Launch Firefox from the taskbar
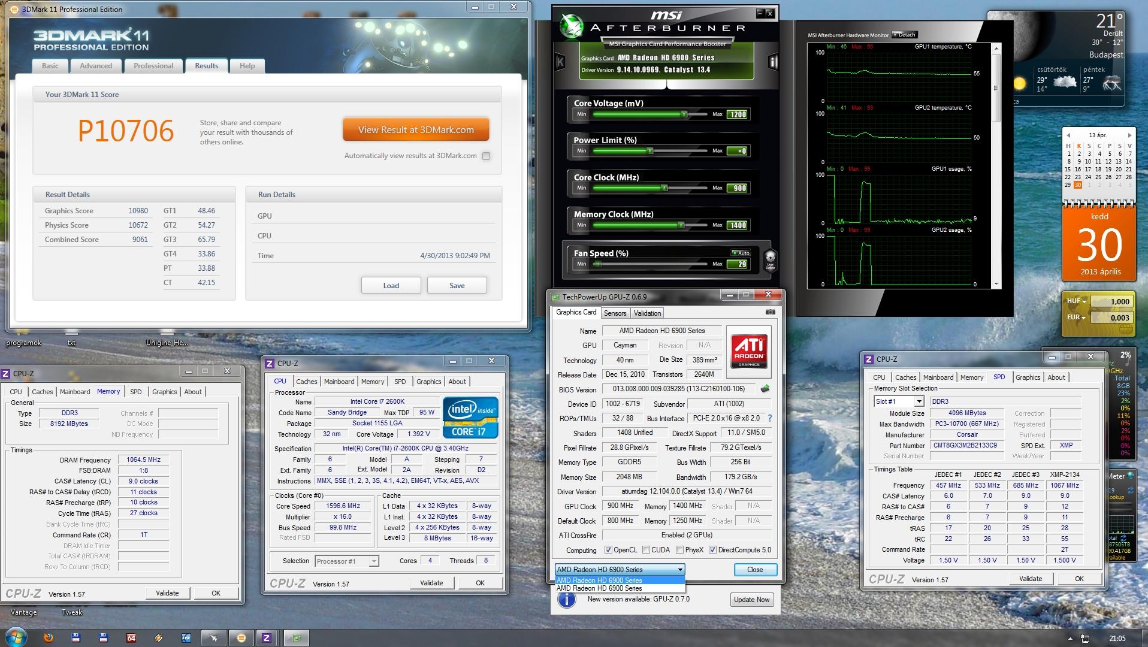1148x647 pixels. (x=49, y=638)
